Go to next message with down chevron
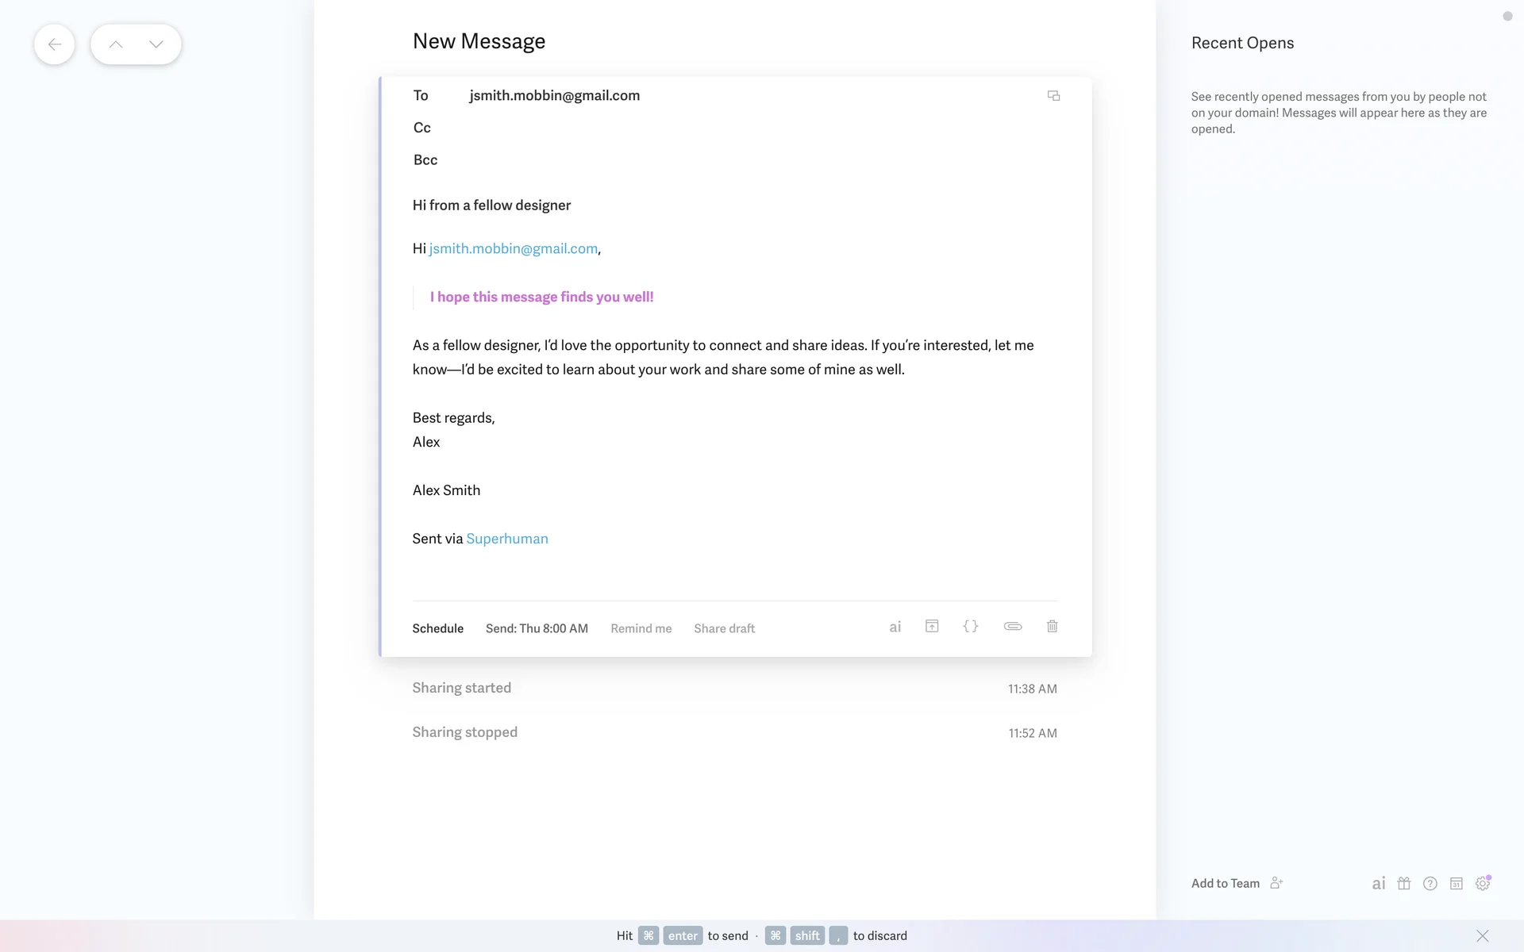The width and height of the screenshot is (1524, 952). click(156, 44)
